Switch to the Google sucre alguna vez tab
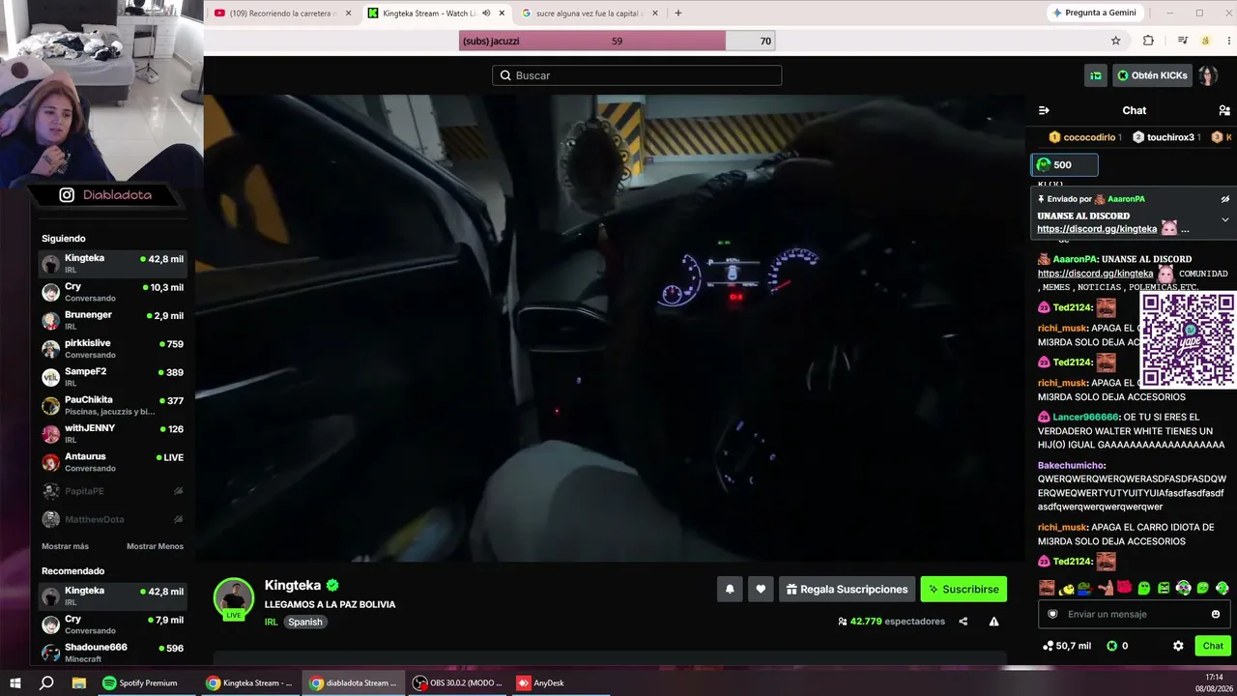Image resolution: width=1237 pixels, height=696 pixels. click(590, 14)
